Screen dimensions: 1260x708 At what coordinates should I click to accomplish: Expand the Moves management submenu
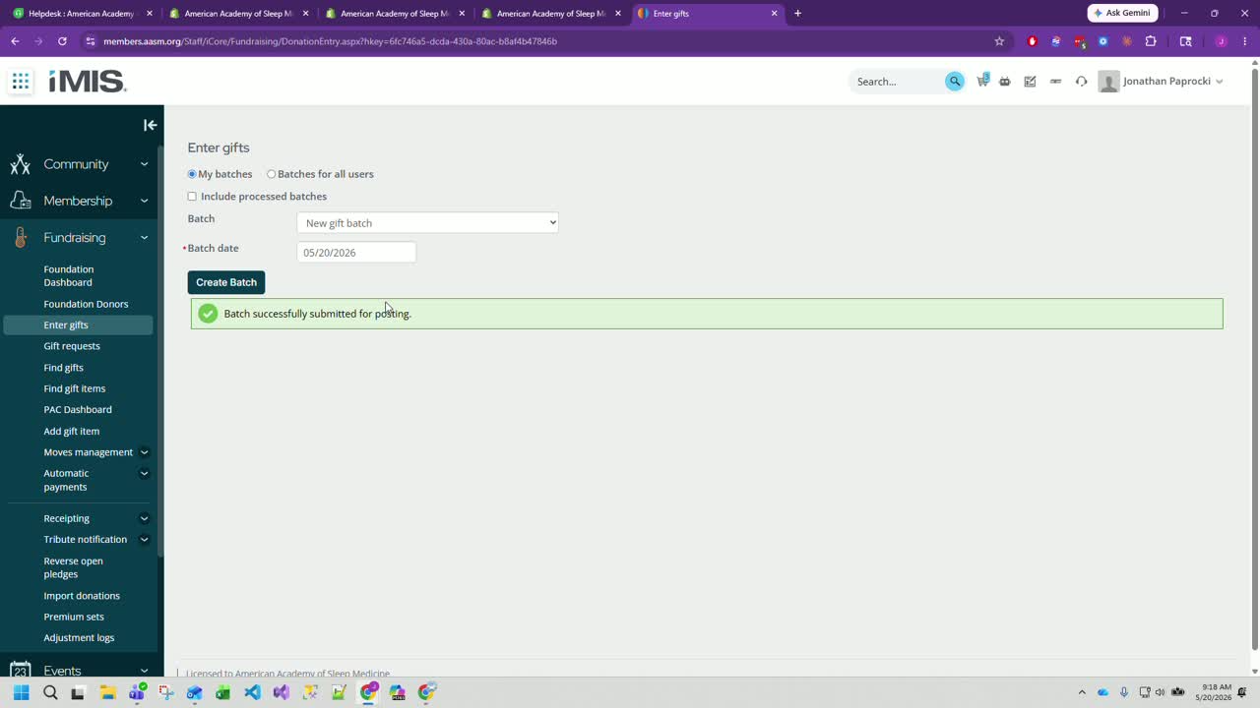pyautogui.click(x=144, y=452)
